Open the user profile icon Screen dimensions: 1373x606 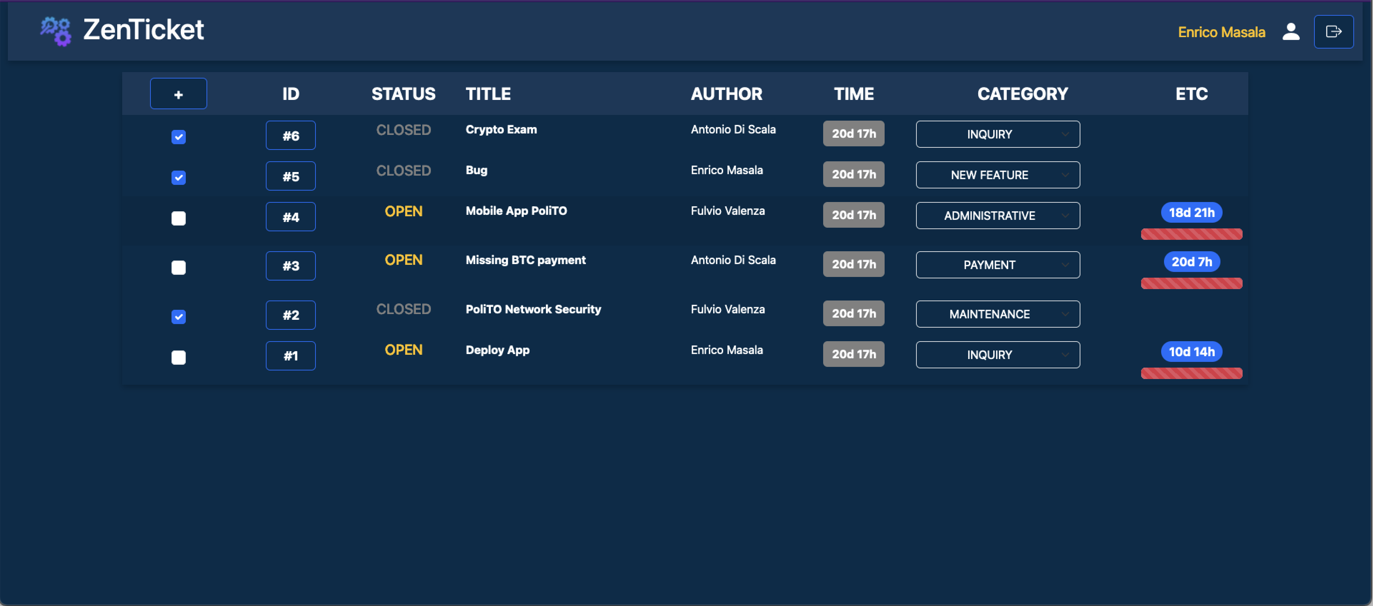click(x=1290, y=31)
